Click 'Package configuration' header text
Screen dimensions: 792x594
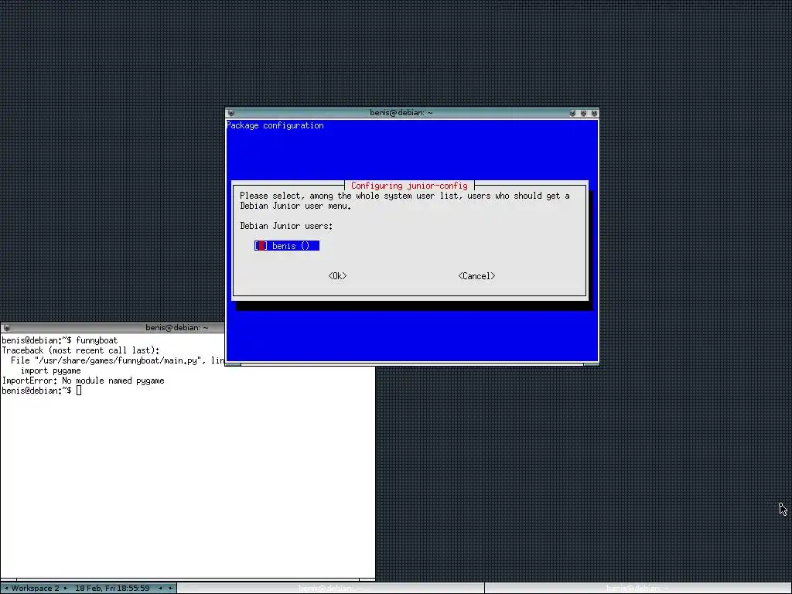coord(275,125)
